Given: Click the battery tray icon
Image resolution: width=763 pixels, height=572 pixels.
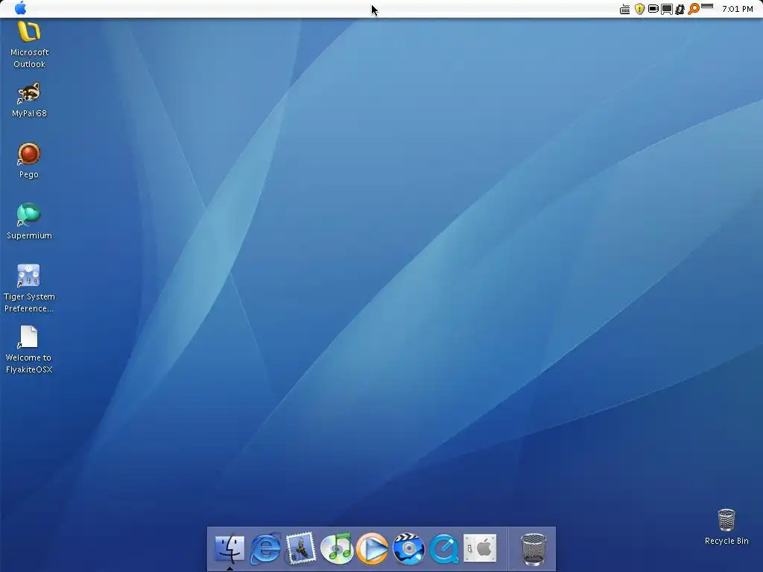Looking at the screenshot, I should pos(653,9).
